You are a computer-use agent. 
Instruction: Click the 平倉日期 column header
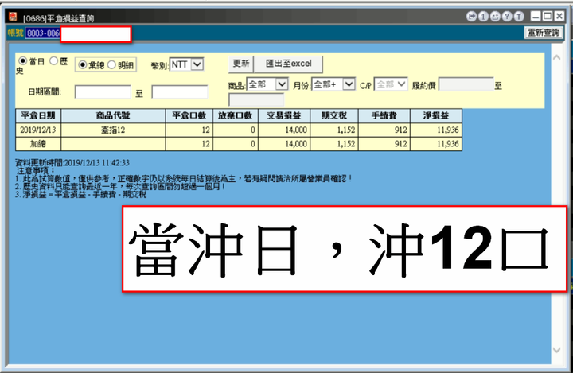[38, 116]
